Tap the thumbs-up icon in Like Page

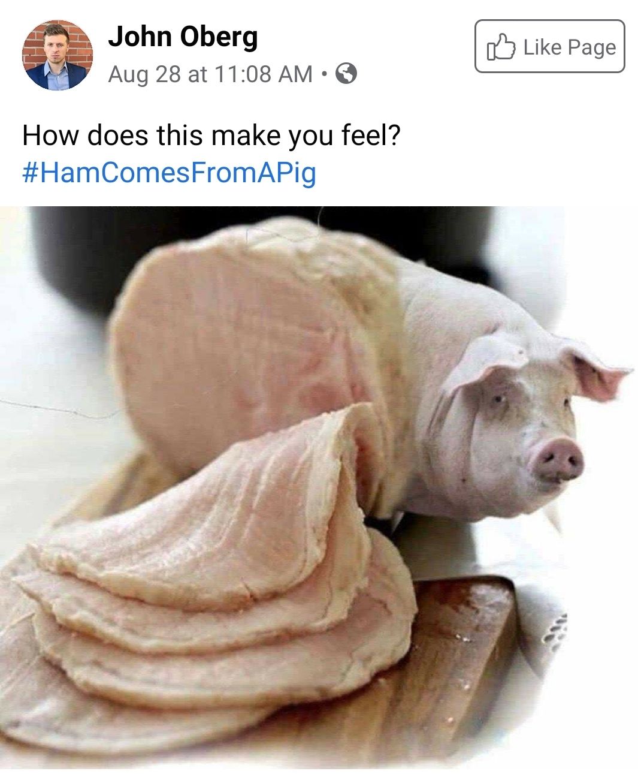click(x=501, y=47)
